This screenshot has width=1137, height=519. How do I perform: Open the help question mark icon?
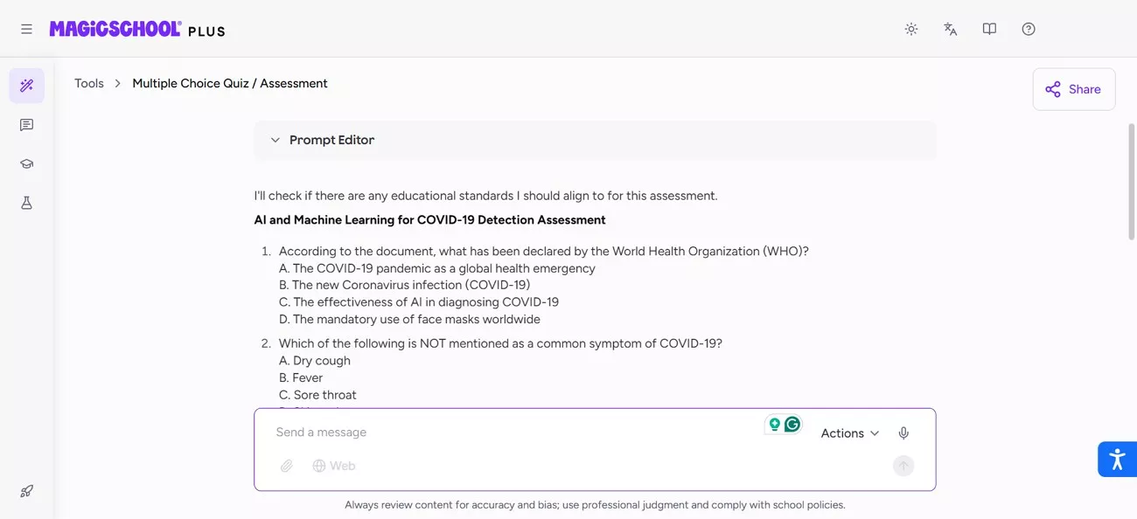pos(1028,28)
